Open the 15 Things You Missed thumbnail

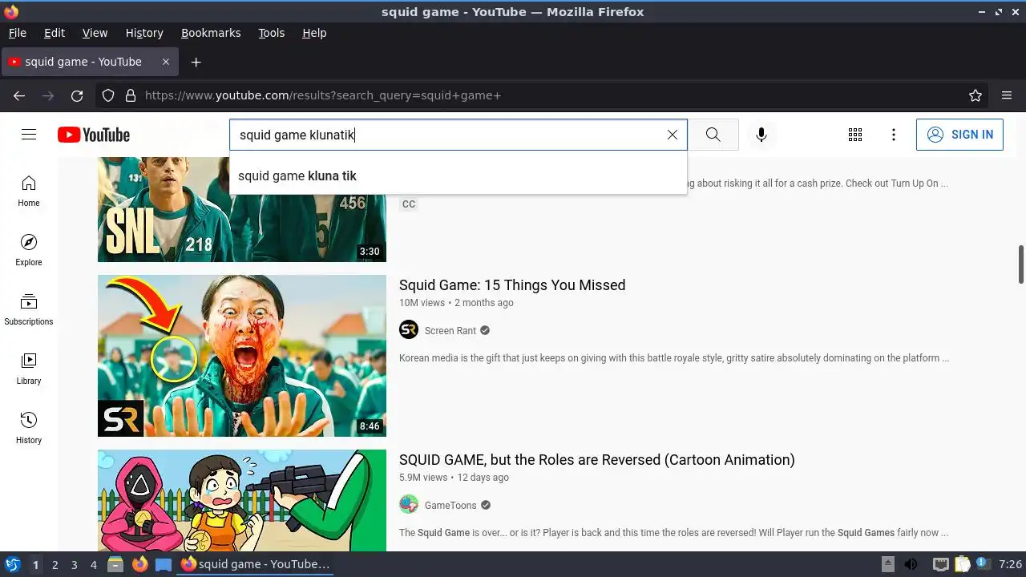242,356
